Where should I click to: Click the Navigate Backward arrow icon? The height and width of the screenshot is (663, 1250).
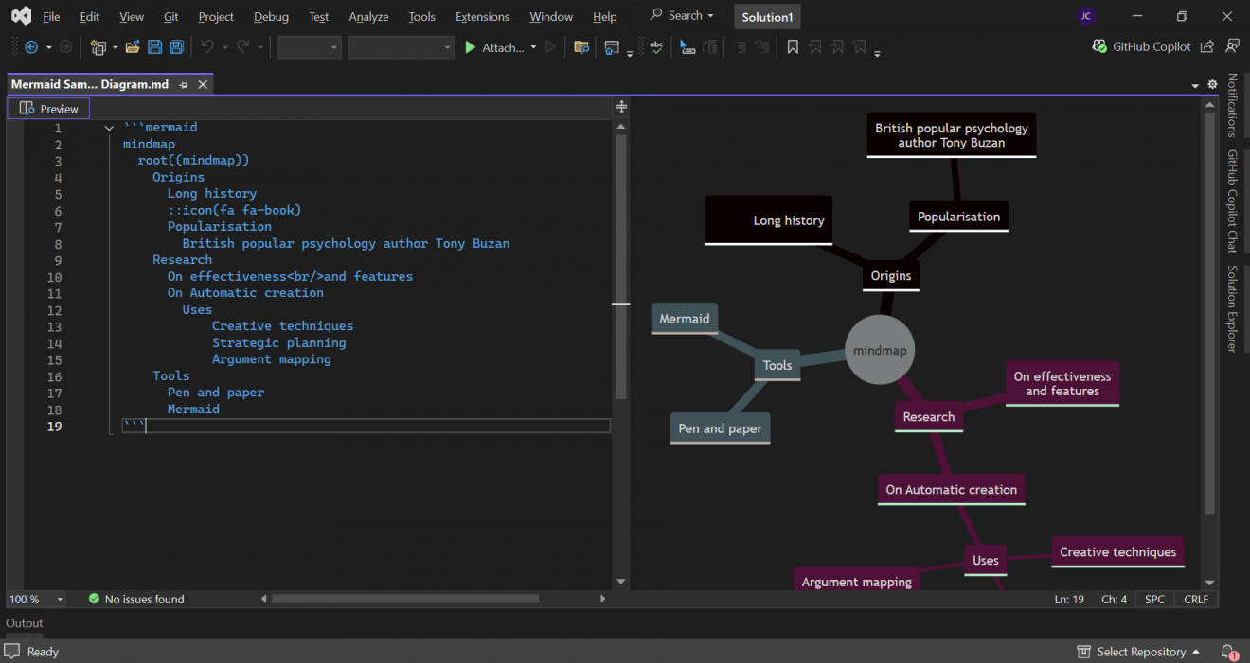31,47
